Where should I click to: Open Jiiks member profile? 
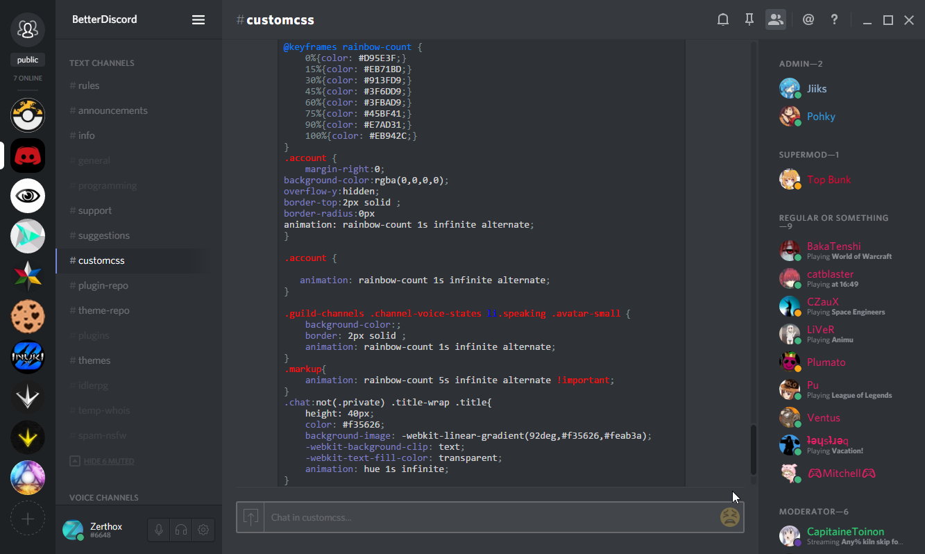click(842, 89)
